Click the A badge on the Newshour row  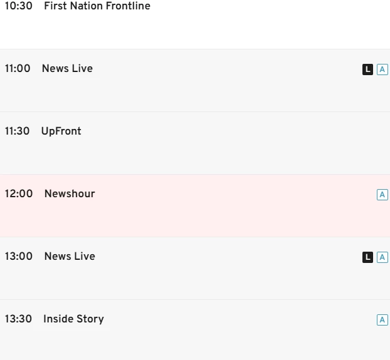point(382,195)
